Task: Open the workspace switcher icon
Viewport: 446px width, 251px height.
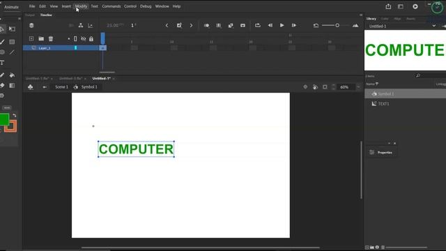Action: (x=401, y=6)
